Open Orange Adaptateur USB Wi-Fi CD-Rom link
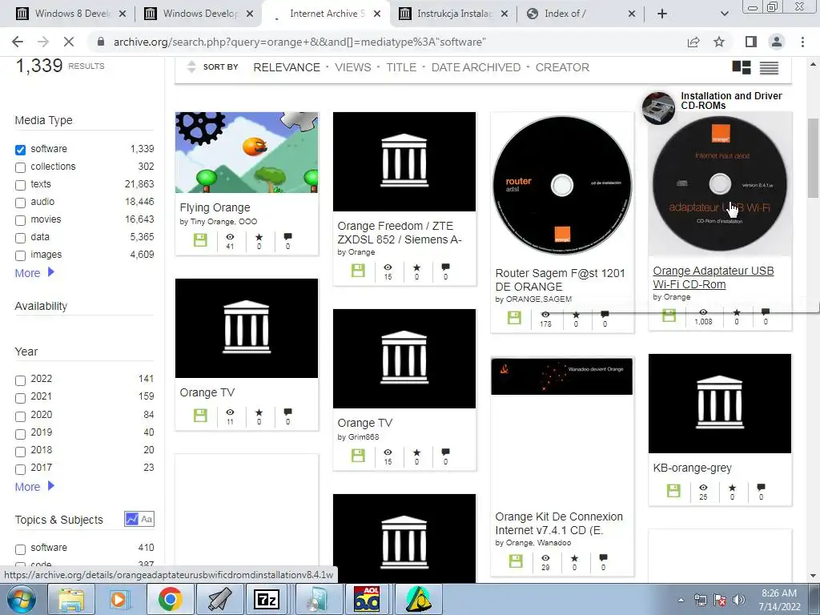This screenshot has height=615, width=820. tap(713, 278)
